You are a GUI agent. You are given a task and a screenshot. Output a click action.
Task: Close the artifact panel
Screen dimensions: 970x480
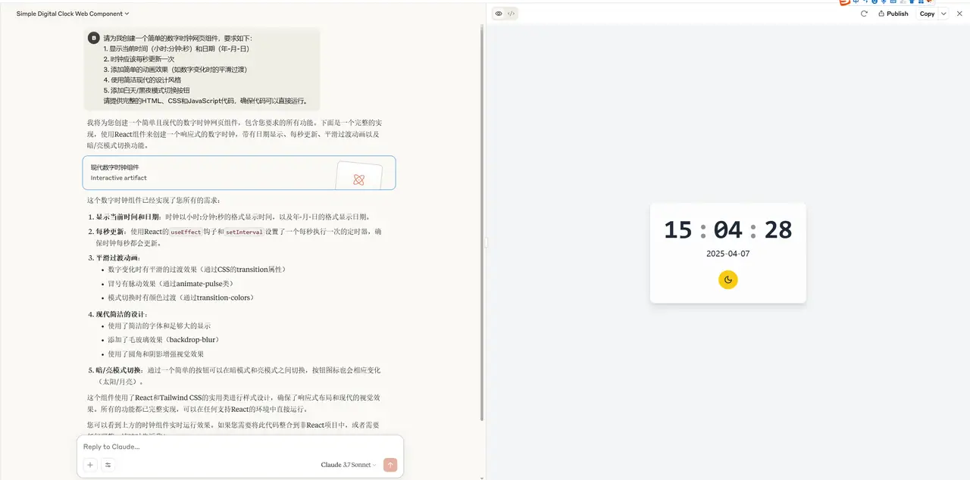(x=958, y=14)
